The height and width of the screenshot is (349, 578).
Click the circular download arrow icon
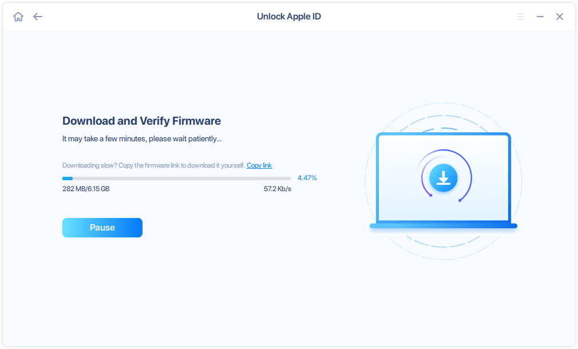[x=444, y=178]
